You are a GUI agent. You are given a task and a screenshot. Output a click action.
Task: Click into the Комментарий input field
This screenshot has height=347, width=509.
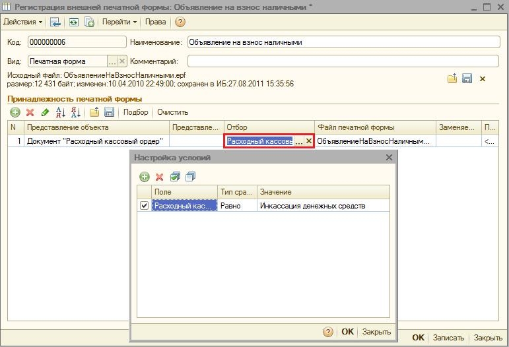tap(343, 61)
